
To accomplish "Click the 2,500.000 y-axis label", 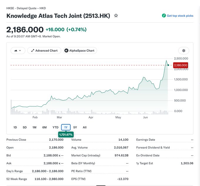I will click(x=181, y=58).
